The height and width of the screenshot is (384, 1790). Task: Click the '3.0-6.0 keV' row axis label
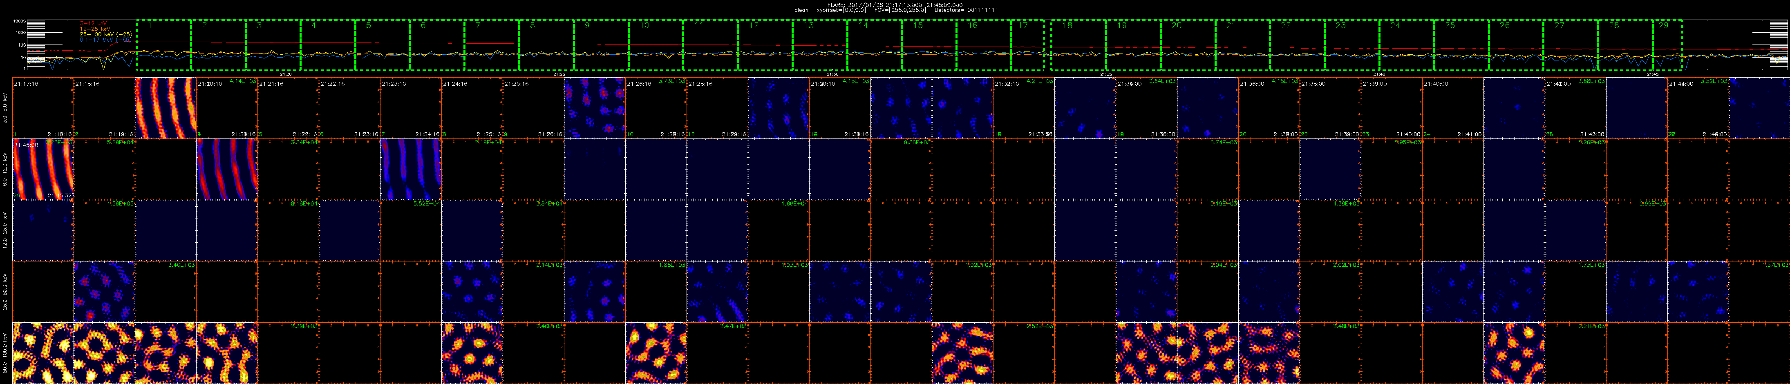(6, 108)
